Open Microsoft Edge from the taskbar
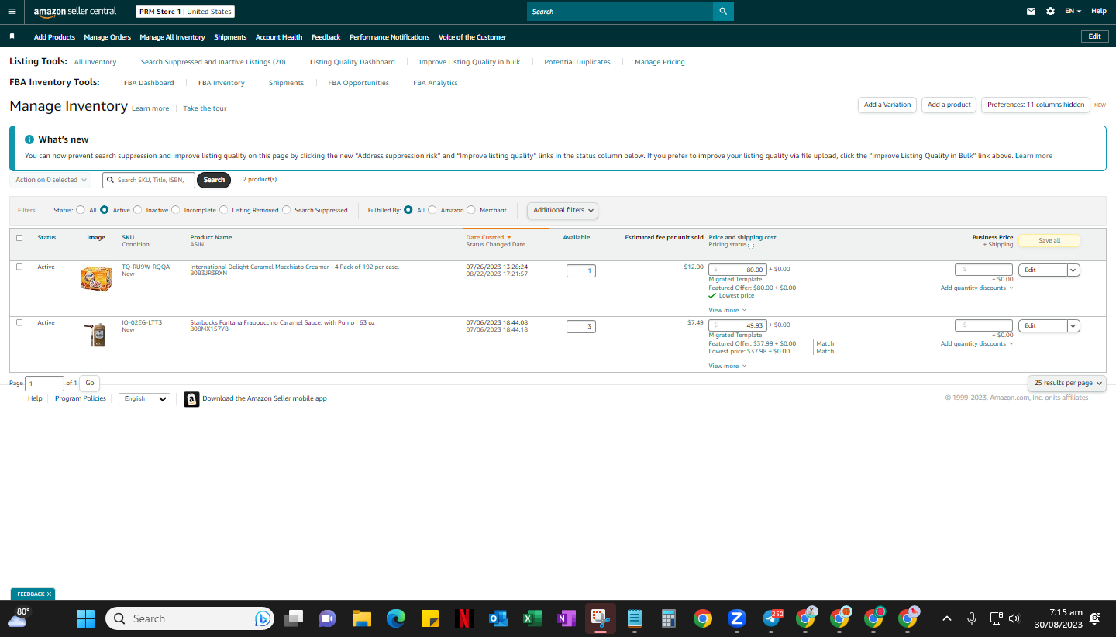 click(396, 618)
